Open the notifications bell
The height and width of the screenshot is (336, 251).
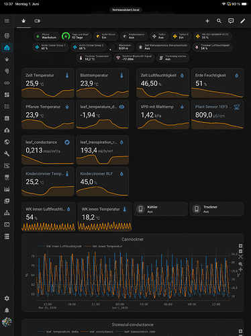7,310
